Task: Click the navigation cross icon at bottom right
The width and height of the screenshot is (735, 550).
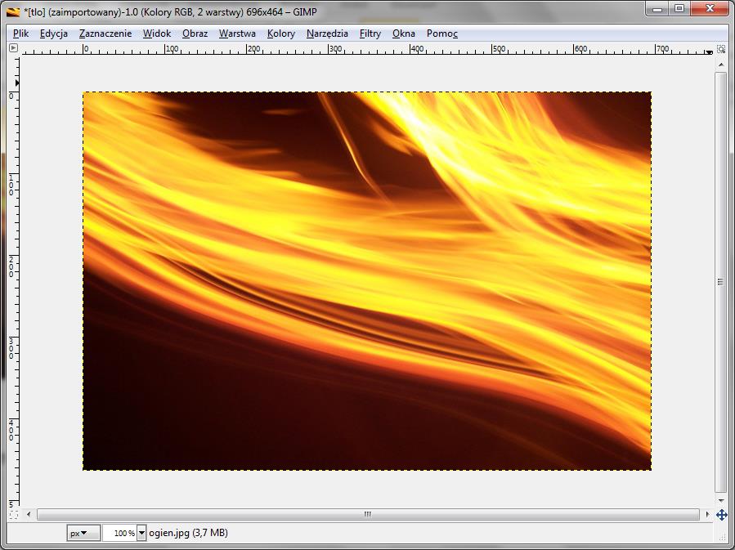Action: pyautogui.click(x=721, y=515)
